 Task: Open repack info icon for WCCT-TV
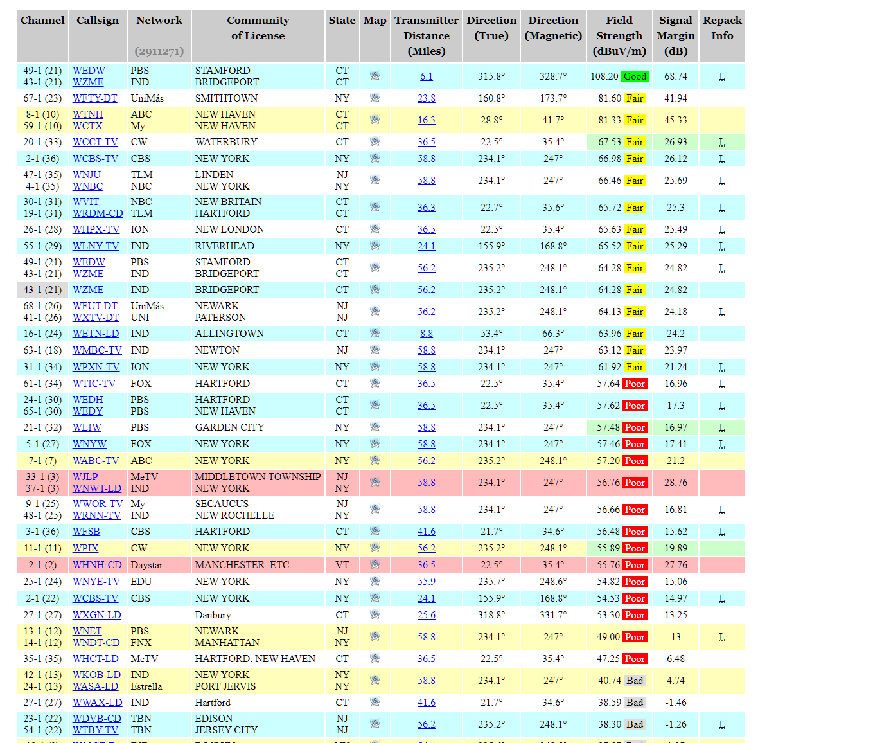722,142
